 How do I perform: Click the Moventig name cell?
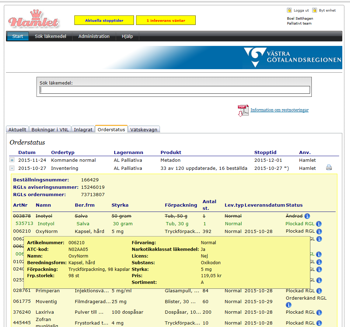pyautogui.click(x=46, y=301)
